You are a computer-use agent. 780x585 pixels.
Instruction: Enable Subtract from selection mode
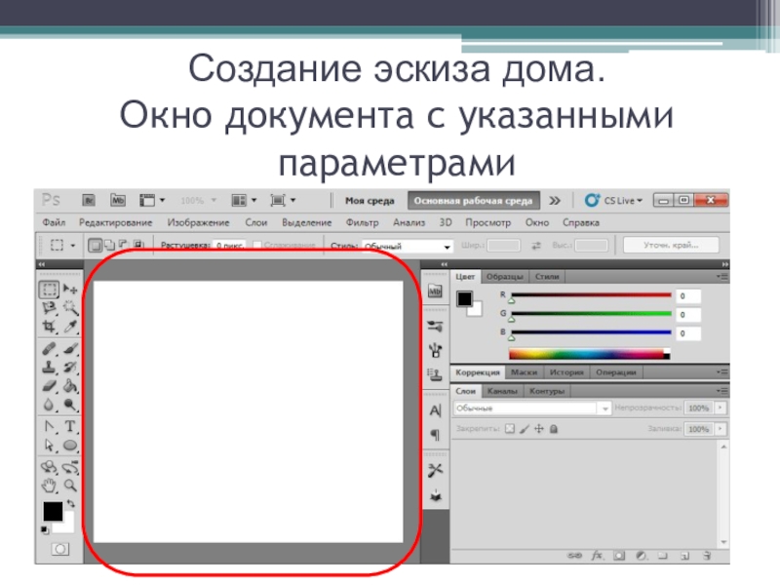[x=124, y=245]
